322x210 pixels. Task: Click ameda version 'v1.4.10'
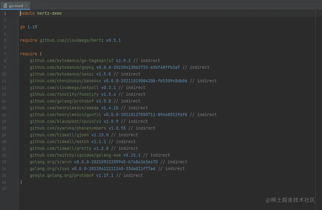pyautogui.click(x=110, y=108)
